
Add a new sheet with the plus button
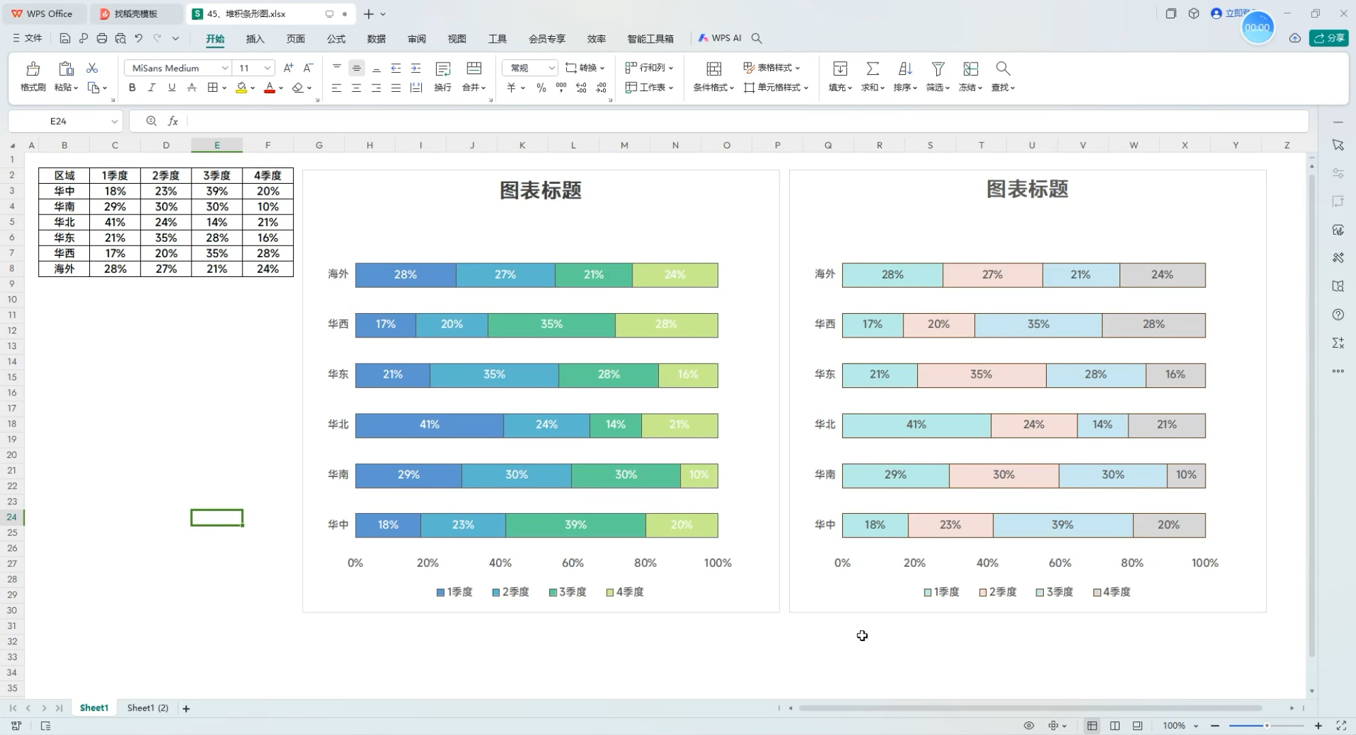186,708
